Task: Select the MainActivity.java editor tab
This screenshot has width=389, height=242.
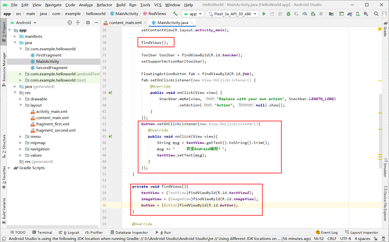Action: [173, 23]
